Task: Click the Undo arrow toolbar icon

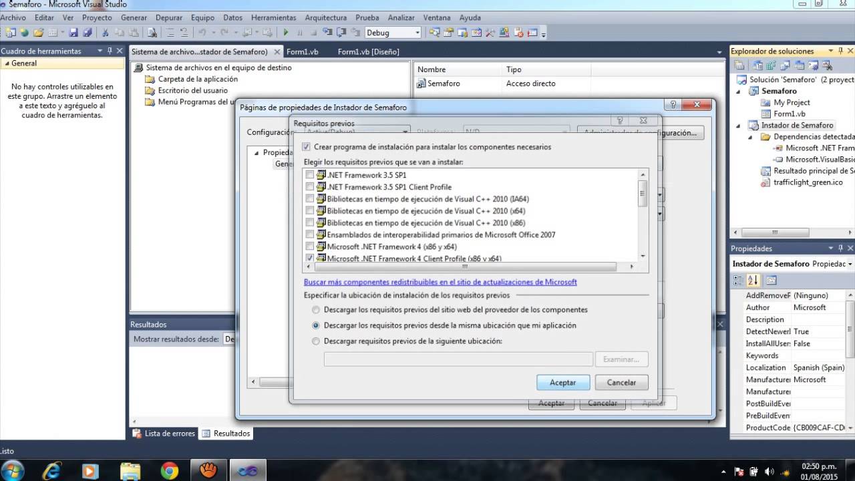Action: pos(202,32)
